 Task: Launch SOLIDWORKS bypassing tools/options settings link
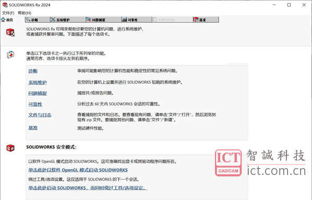coord(88,188)
